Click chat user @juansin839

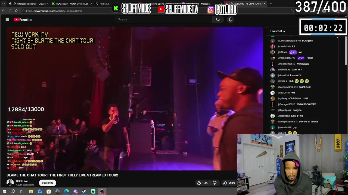tap(284, 128)
